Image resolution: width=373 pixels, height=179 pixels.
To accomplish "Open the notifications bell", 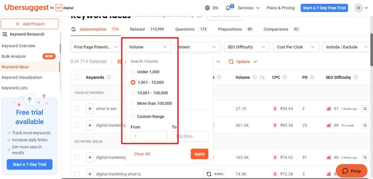I will [x=228, y=8].
